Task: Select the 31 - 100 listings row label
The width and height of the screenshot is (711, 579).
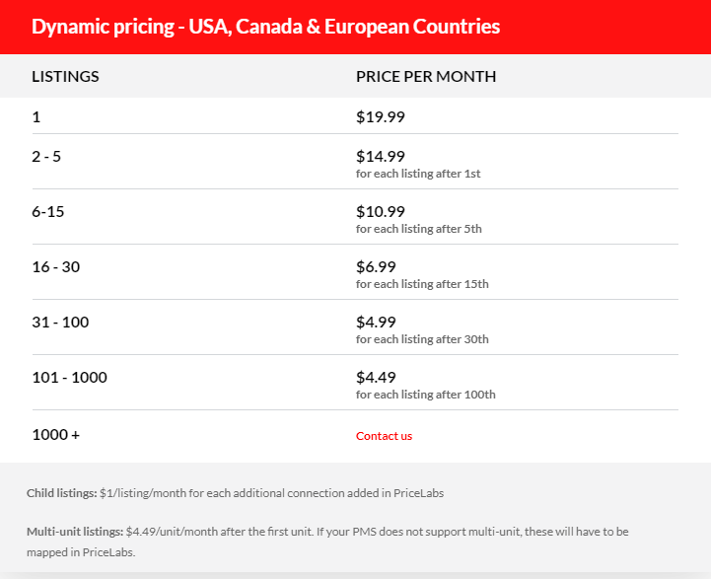Action: click(60, 323)
